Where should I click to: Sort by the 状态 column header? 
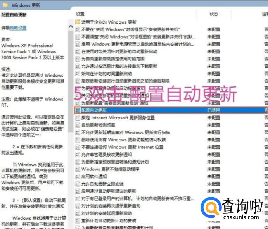pos(214,14)
